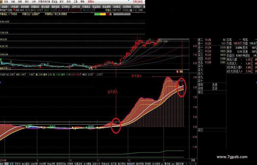
Task: Click the right arrow after indicator tabs
Action: pyautogui.click(x=187, y=164)
